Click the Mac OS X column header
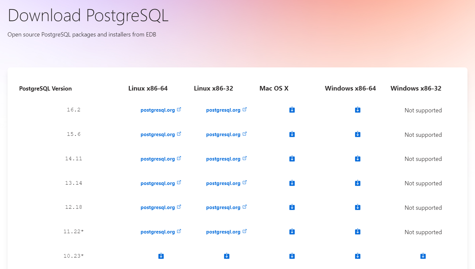Screen dimensions: 475x269 (x=274, y=88)
